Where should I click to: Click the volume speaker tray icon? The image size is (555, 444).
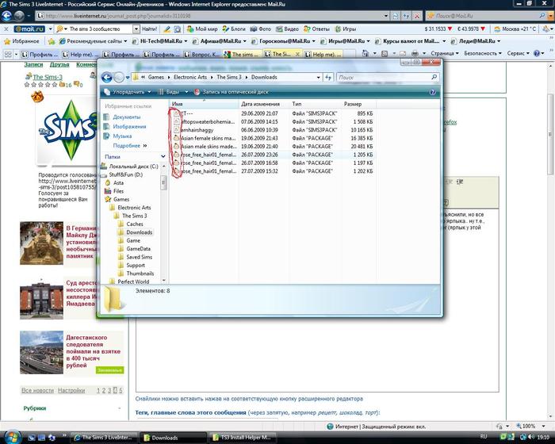[531, 437]
